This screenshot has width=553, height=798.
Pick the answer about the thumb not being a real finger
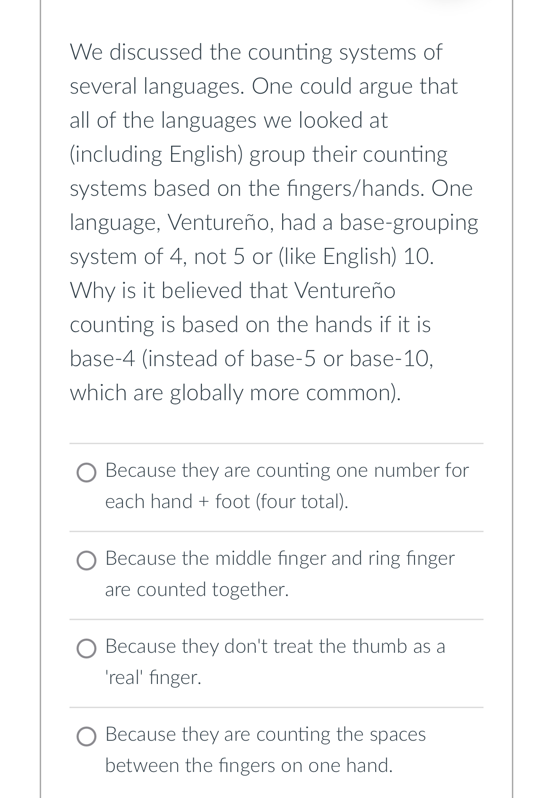[274, 661]
